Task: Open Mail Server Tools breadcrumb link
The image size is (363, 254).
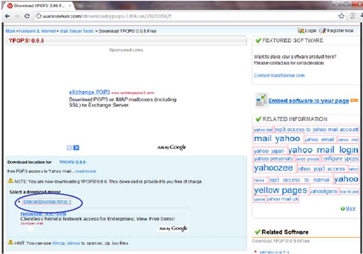Action: 77,31
